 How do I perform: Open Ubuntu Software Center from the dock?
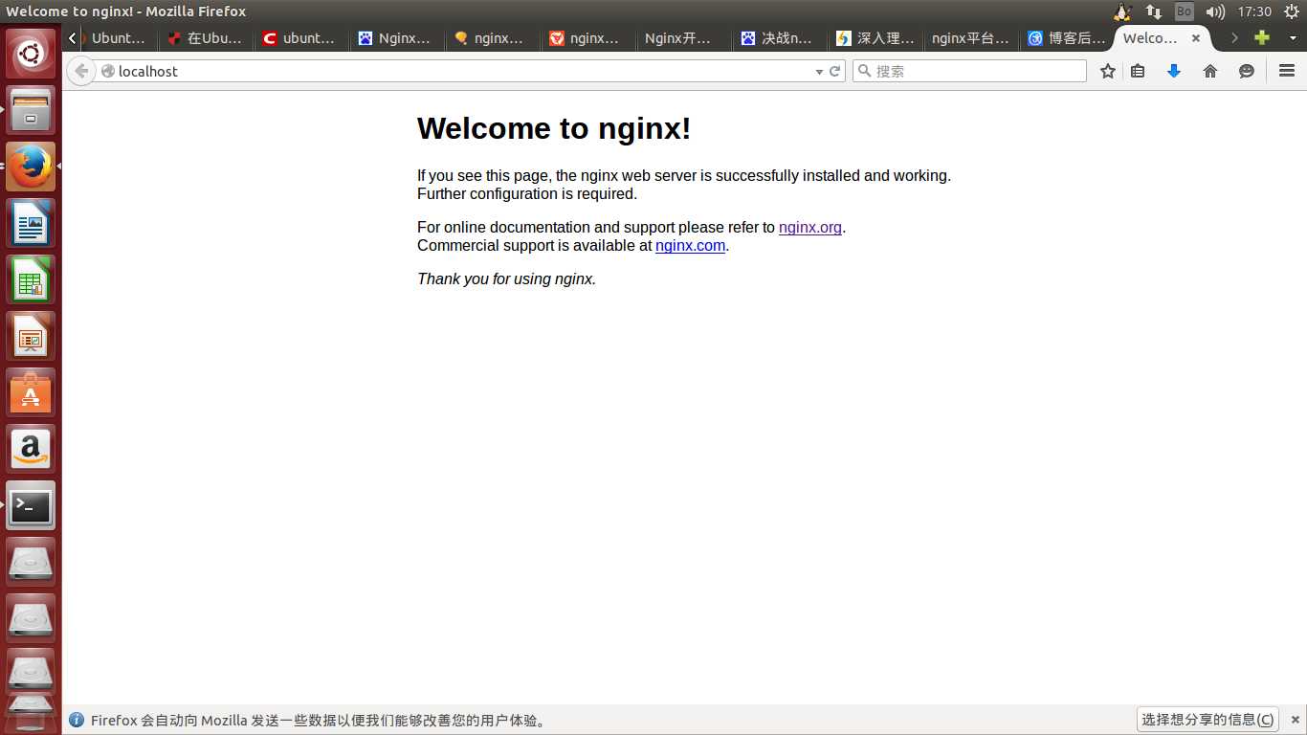32,392
